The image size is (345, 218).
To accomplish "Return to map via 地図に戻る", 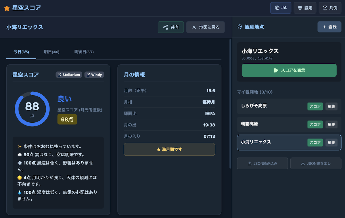I will point(205,27).
